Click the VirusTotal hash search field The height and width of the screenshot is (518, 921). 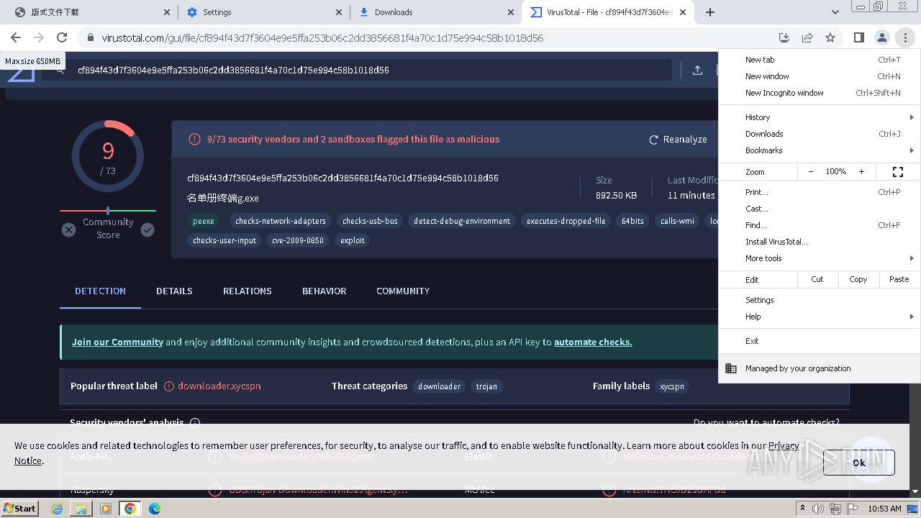[x=357, y=70]
